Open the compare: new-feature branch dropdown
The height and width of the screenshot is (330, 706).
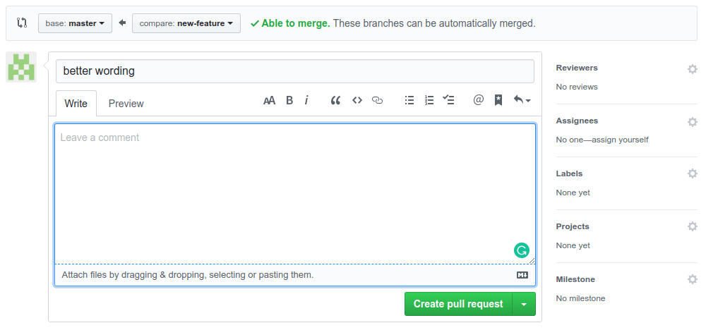coord(186,23)
